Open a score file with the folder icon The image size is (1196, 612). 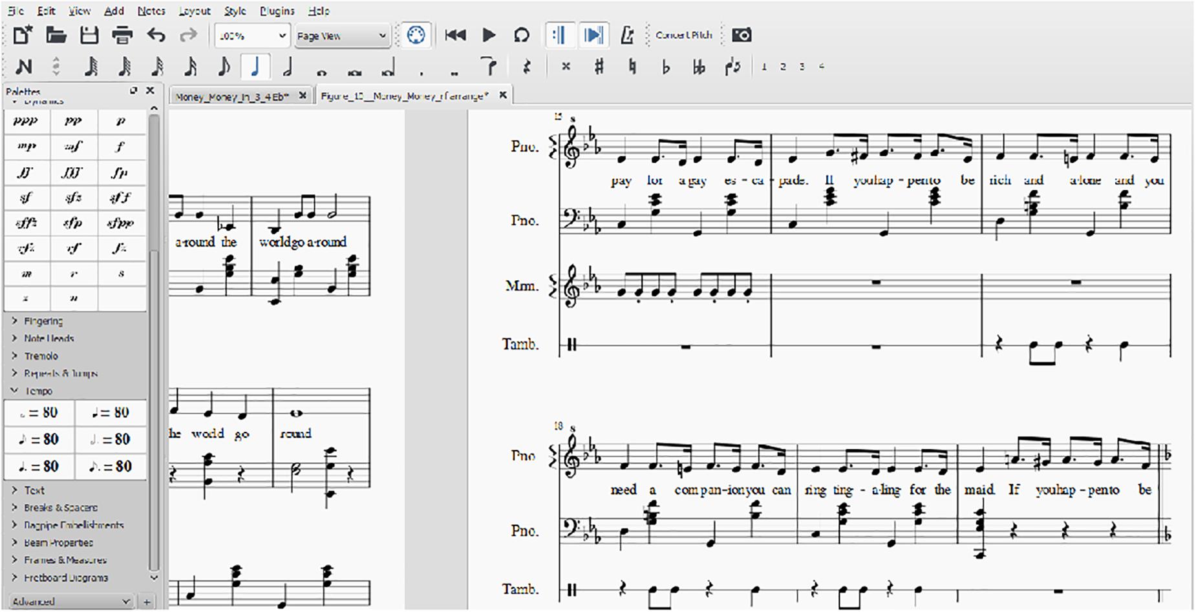[56, 35]
